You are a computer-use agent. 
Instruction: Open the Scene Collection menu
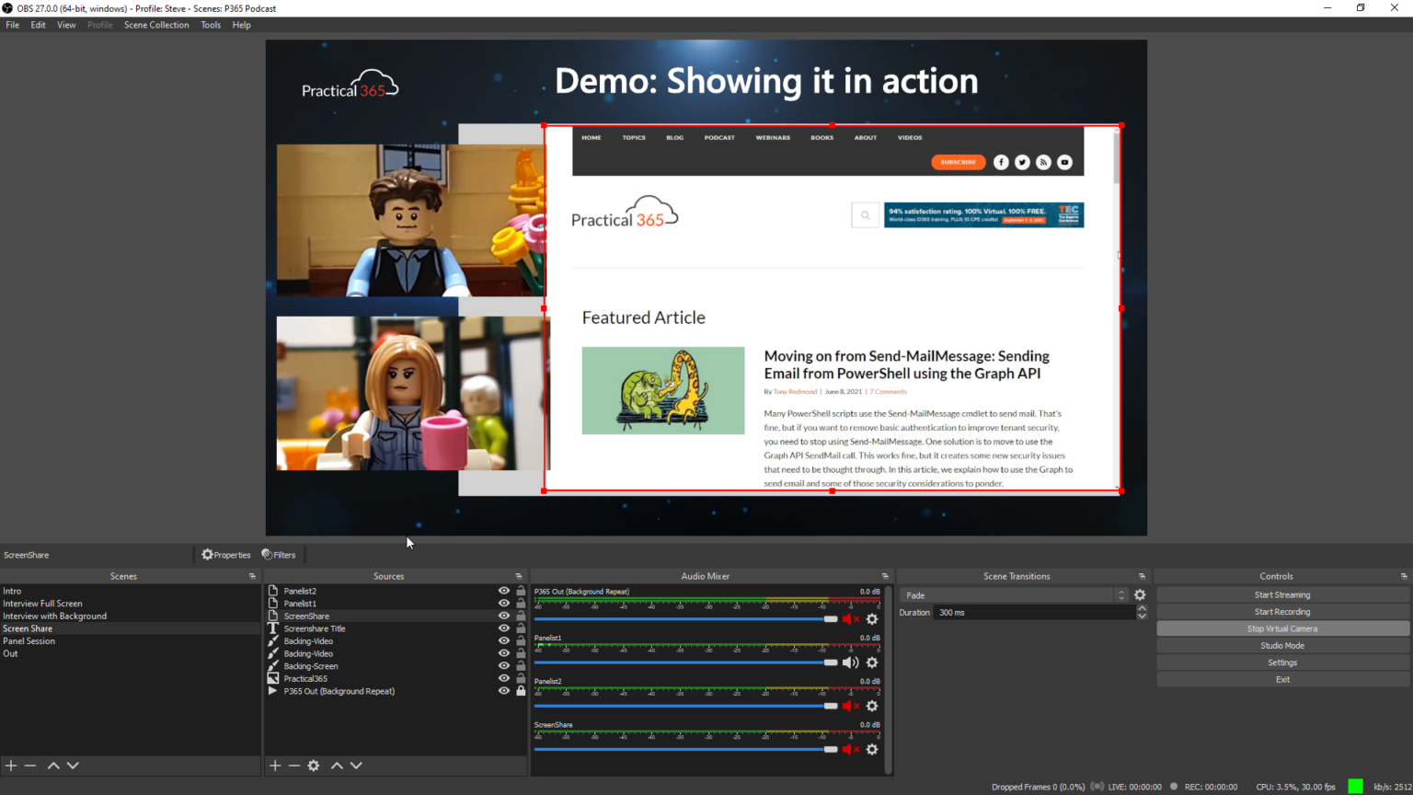155,25
